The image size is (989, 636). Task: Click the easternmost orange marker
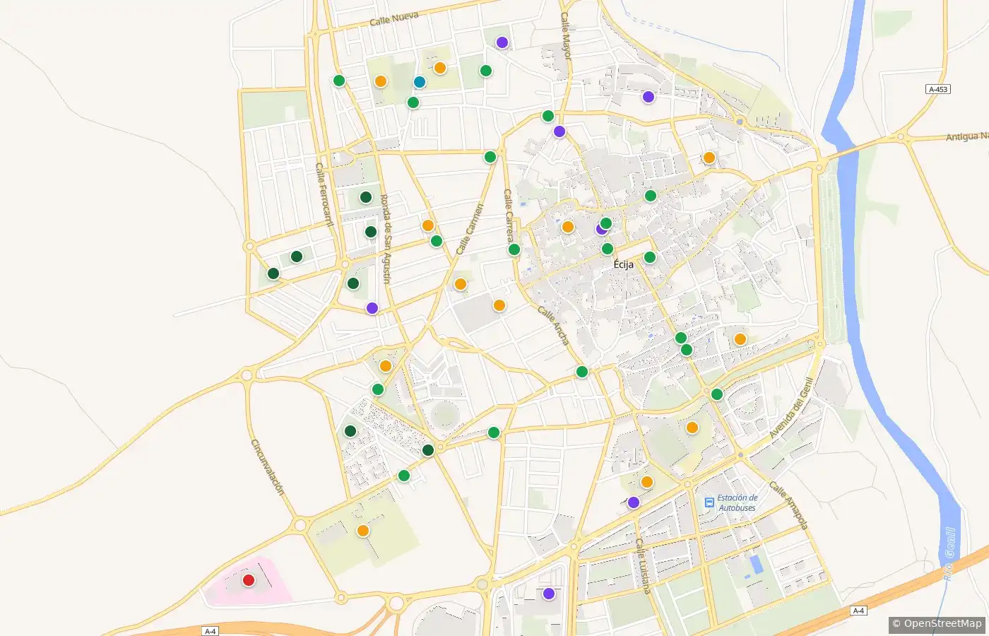coord(740,339)
